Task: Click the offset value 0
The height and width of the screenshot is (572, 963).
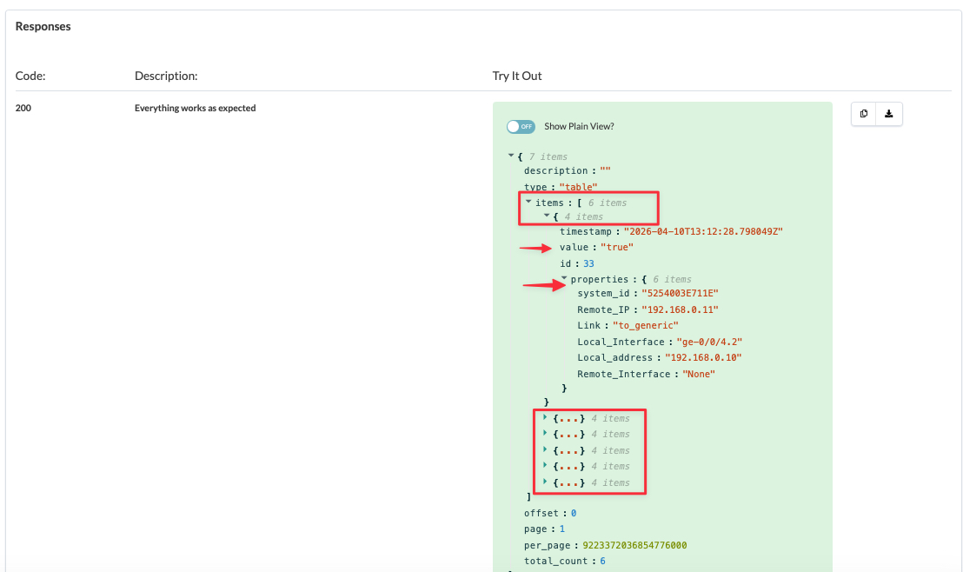Action: pyautogui.click(x=574, y=513)
